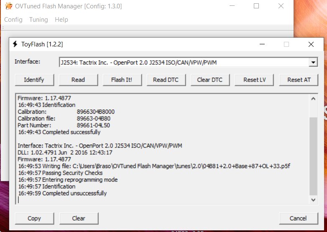The width and height of the screenshot is (327, 232).
Task: Click the 'DLL: 1.02.4791' log line
Action: point(65,153)
